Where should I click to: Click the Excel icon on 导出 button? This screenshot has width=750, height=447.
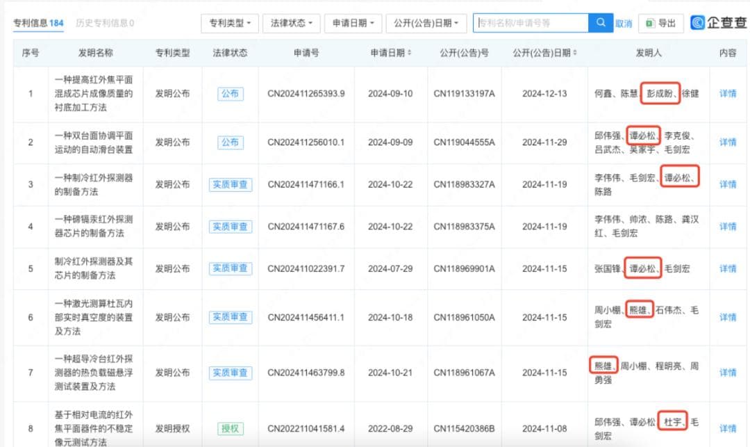coord(650,23)
